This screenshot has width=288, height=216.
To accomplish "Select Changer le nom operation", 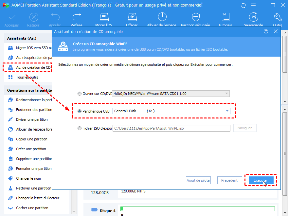I will tap(25, 178).
